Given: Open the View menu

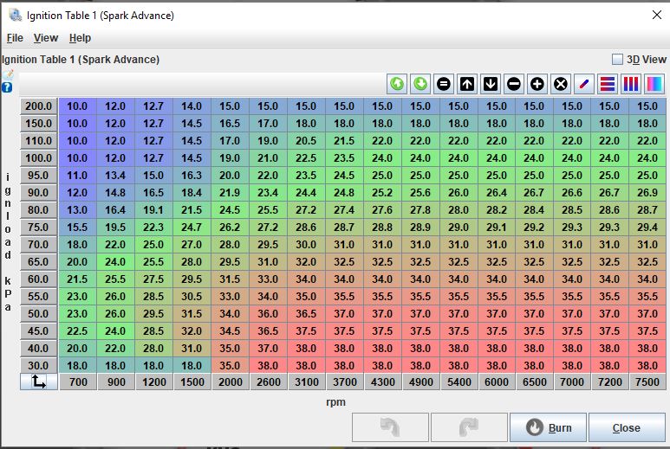Looking at the screenshot, I should 46,38.
